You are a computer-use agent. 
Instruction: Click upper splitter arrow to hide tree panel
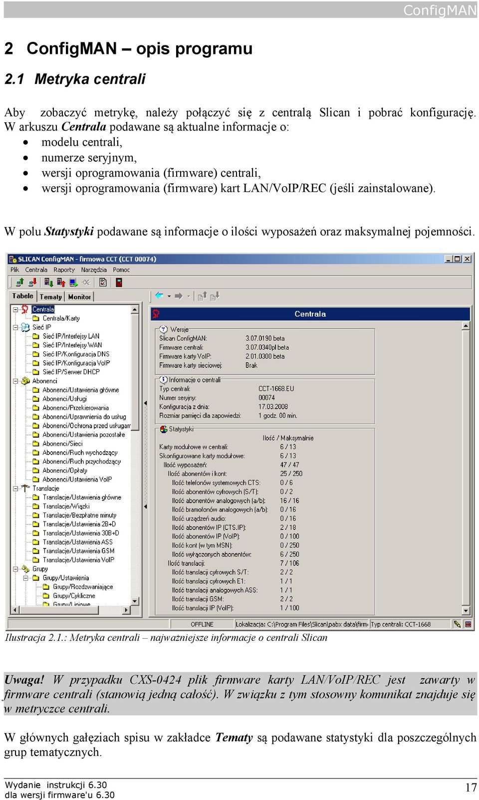pos(146,403)
